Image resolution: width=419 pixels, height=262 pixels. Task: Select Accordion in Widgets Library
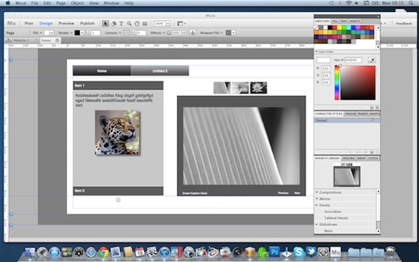tap(333, 211)
